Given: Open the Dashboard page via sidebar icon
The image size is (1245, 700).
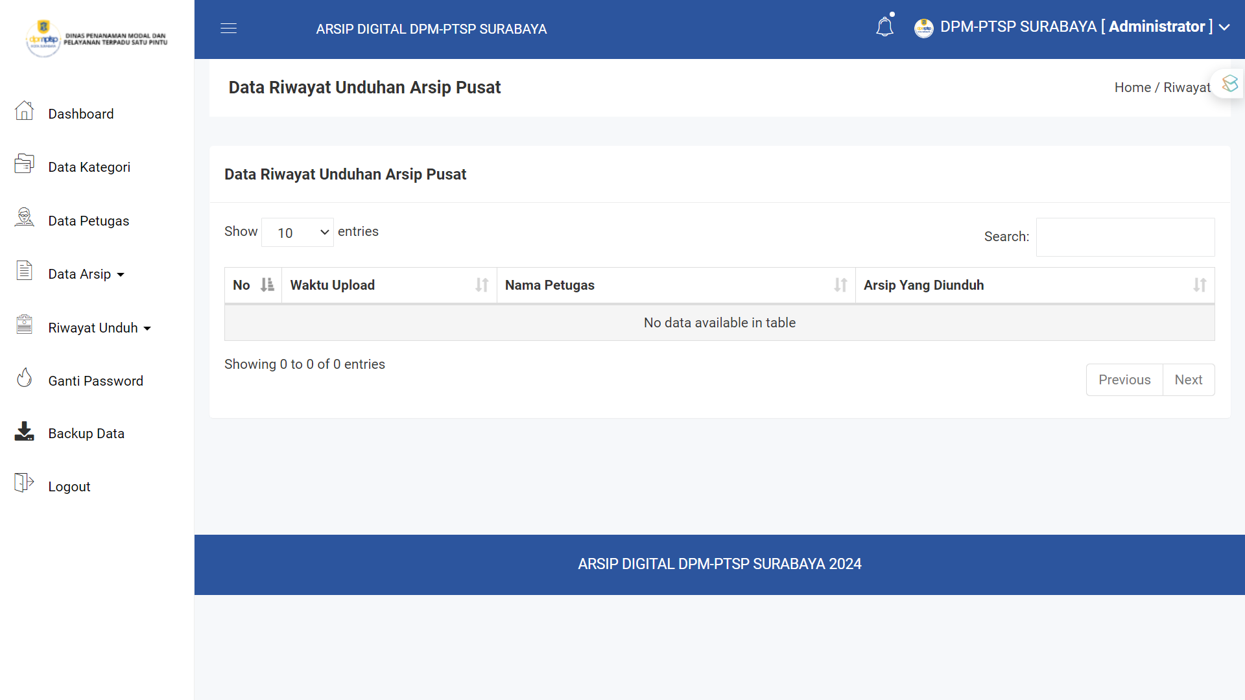Looking at the screenshot, I should point(24,111).
